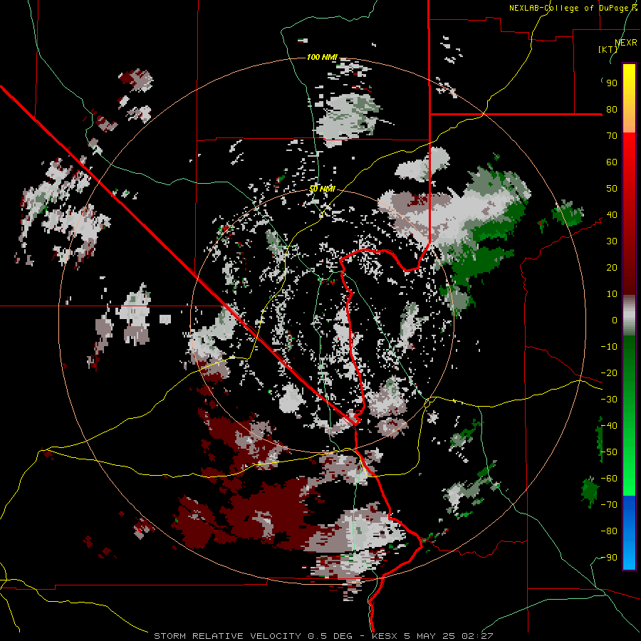Click the NEXLAB-College of DuPage title text
The image size is (641, 641).
pos(573,8)
